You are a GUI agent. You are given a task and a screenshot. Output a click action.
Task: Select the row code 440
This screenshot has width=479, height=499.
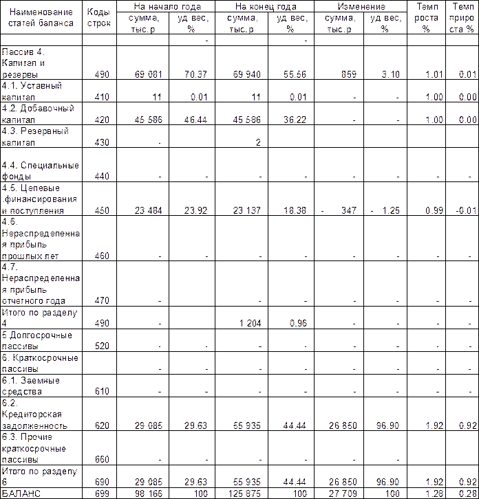coord(102,177)
